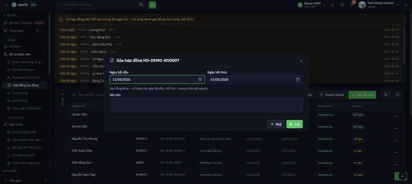Open calendar picker for Ngày bắt đầu
This screenshot has height=184, width=412.
200,79
